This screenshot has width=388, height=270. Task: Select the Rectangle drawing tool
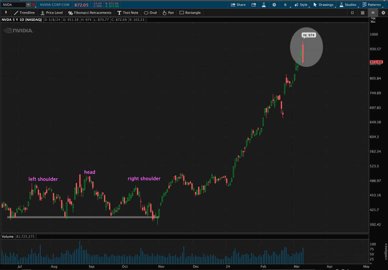coord(190,12)
